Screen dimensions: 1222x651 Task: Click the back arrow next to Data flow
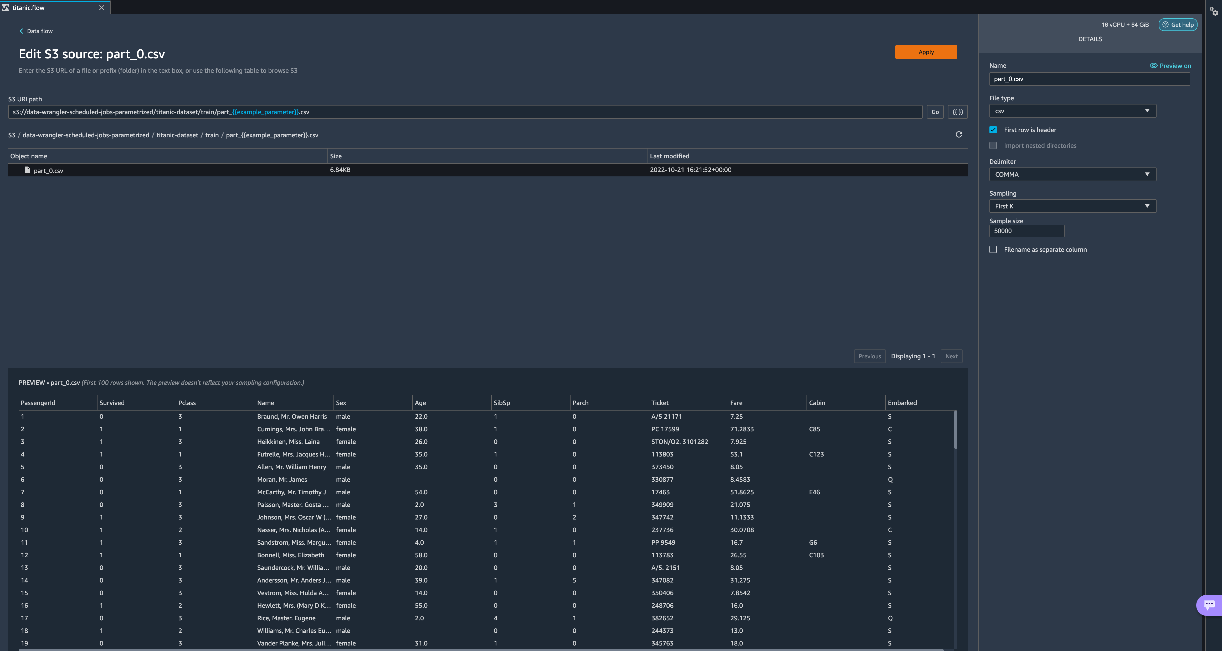coord(21,31)
